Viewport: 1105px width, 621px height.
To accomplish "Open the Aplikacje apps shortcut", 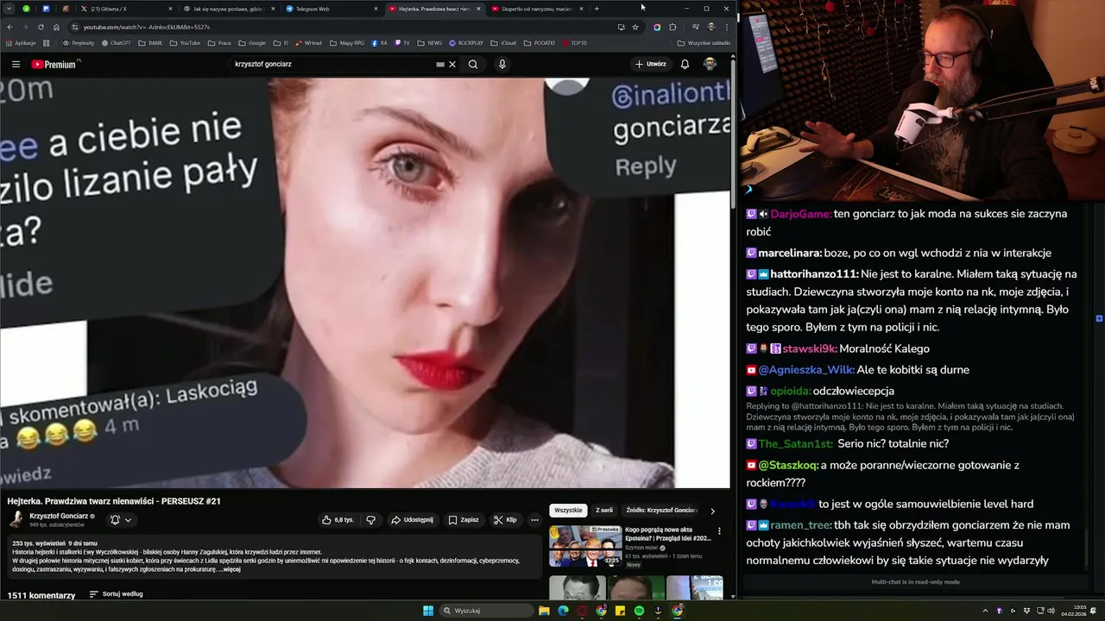I will click(21, 42).
